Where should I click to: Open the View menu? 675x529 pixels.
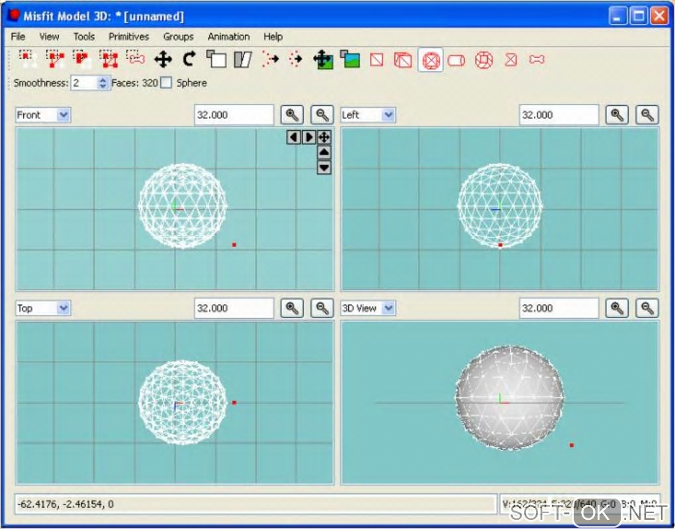49,36
